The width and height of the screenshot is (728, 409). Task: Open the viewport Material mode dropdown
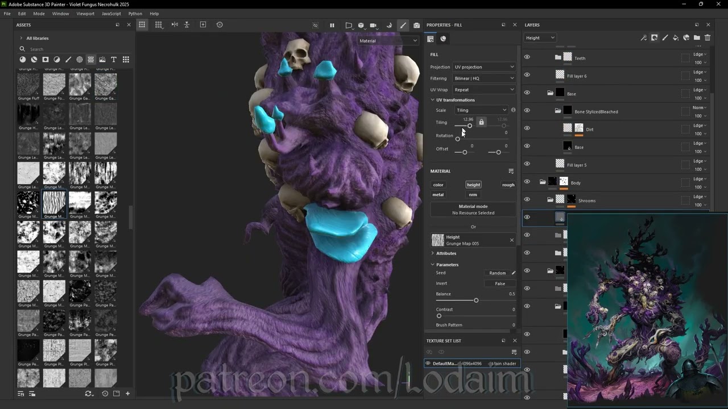point(388,41)
